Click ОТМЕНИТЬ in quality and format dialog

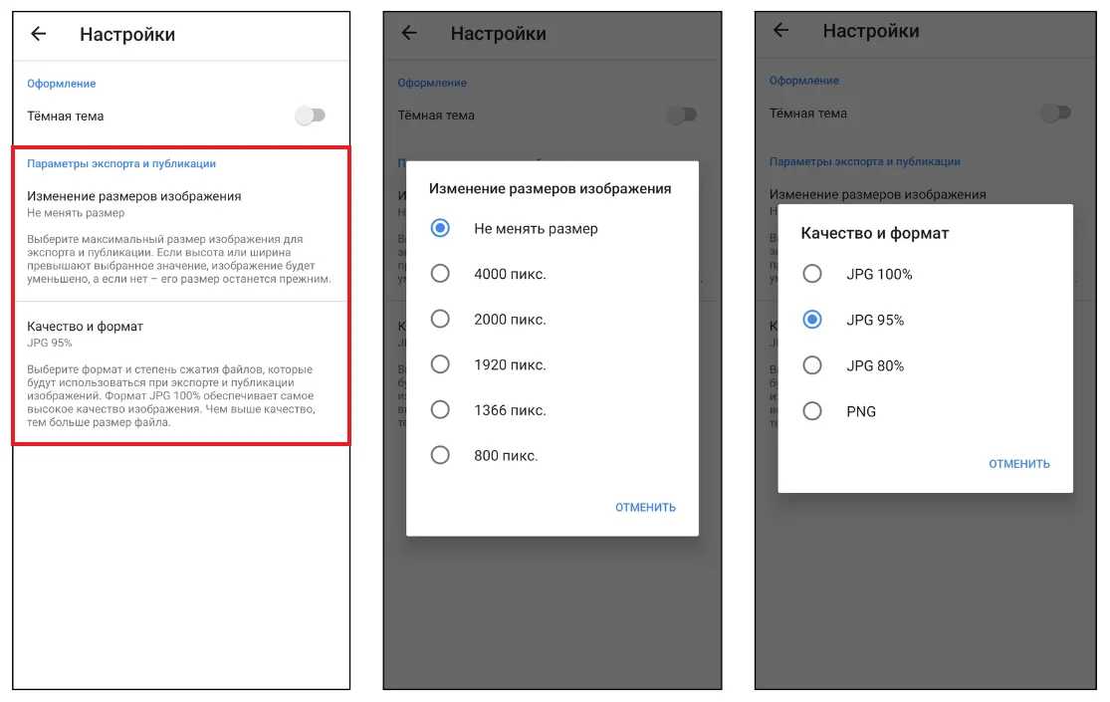tap(1018, 464)
